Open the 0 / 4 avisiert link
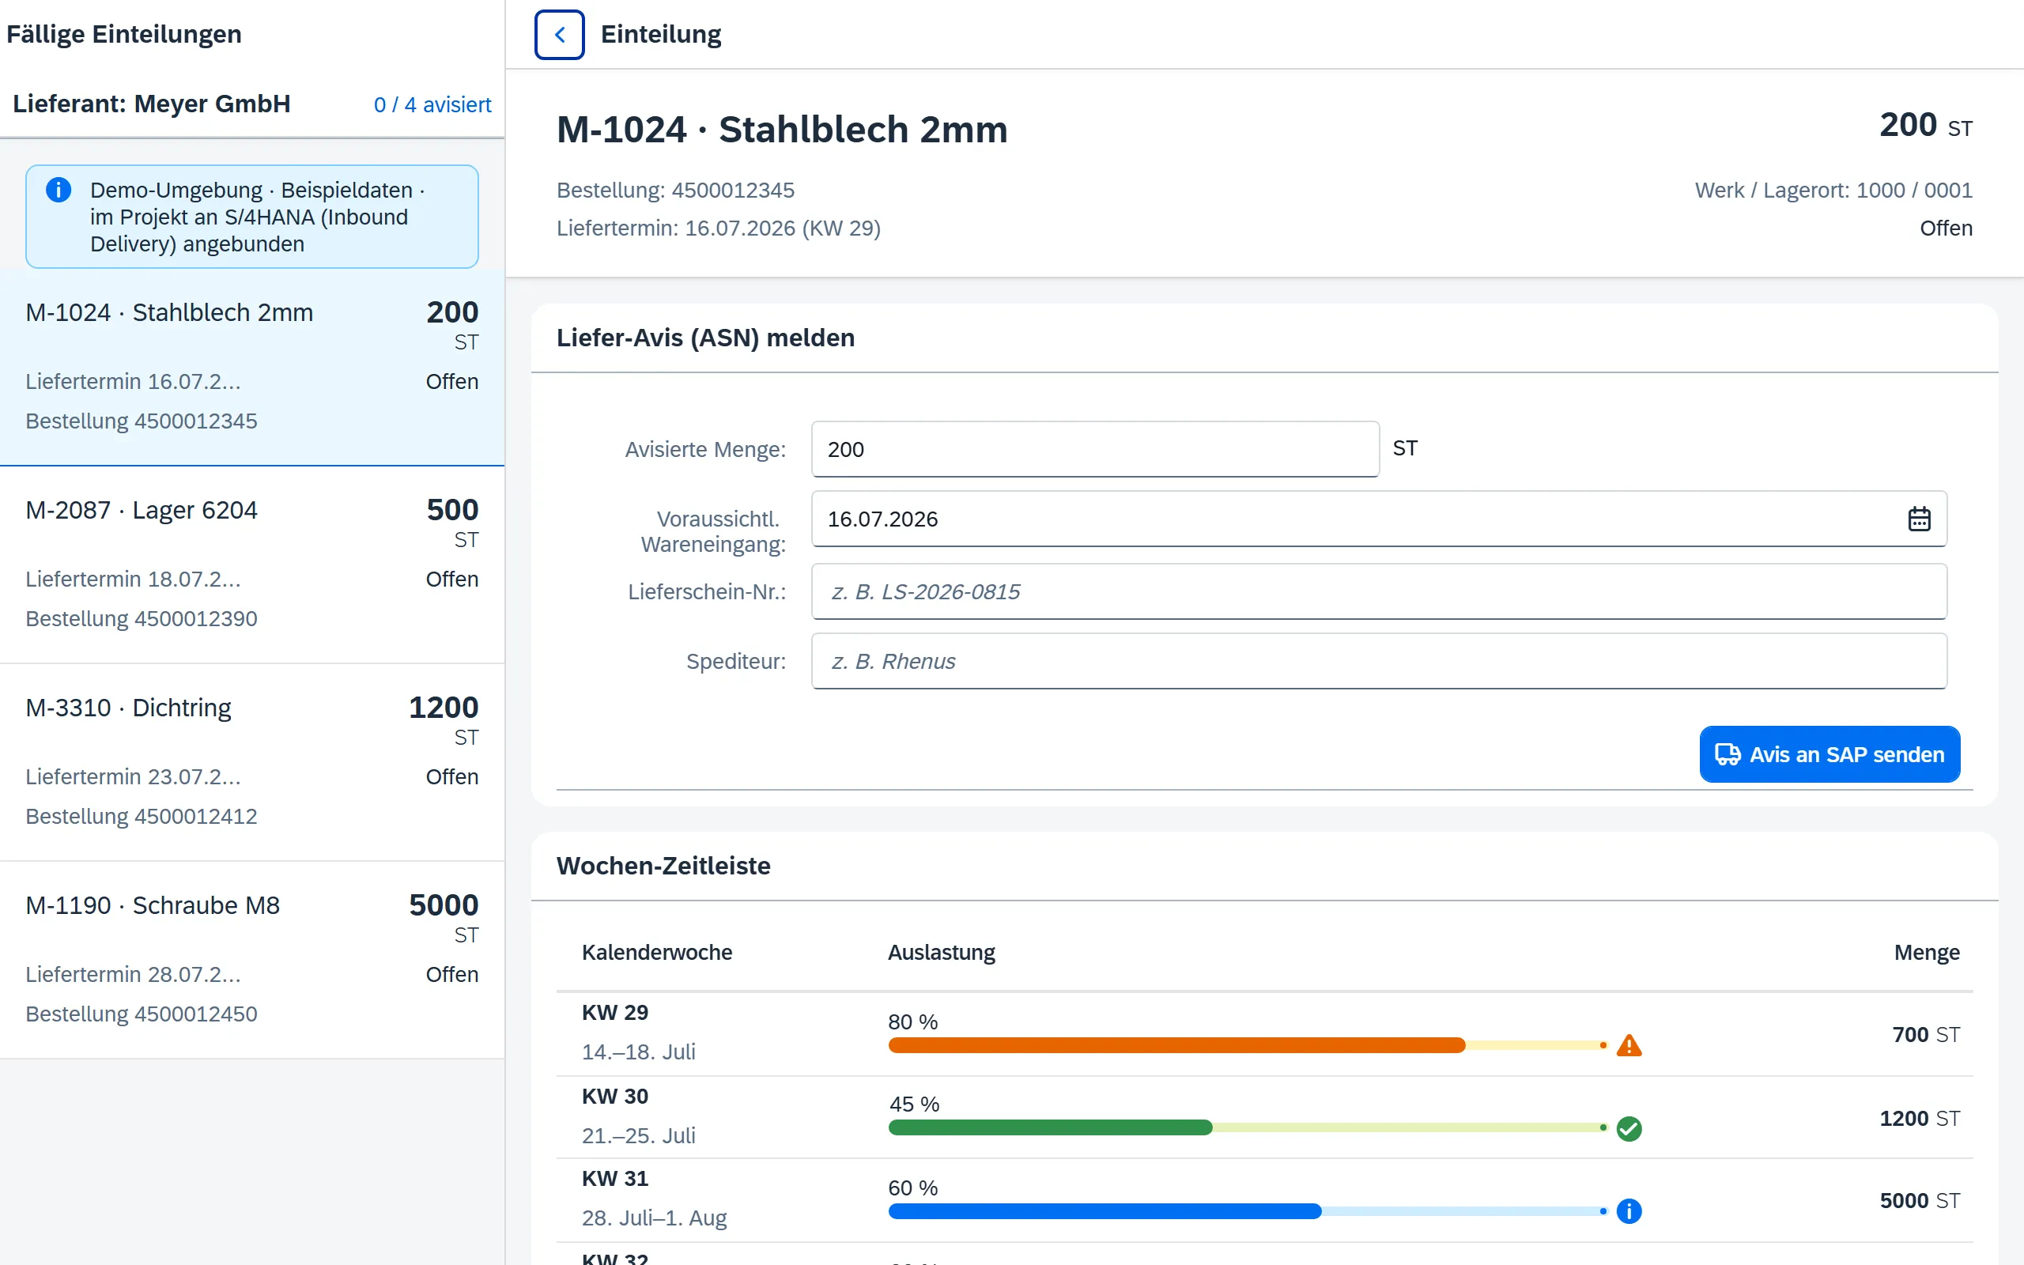The image size is (2024, 1265). click(432, 104)
